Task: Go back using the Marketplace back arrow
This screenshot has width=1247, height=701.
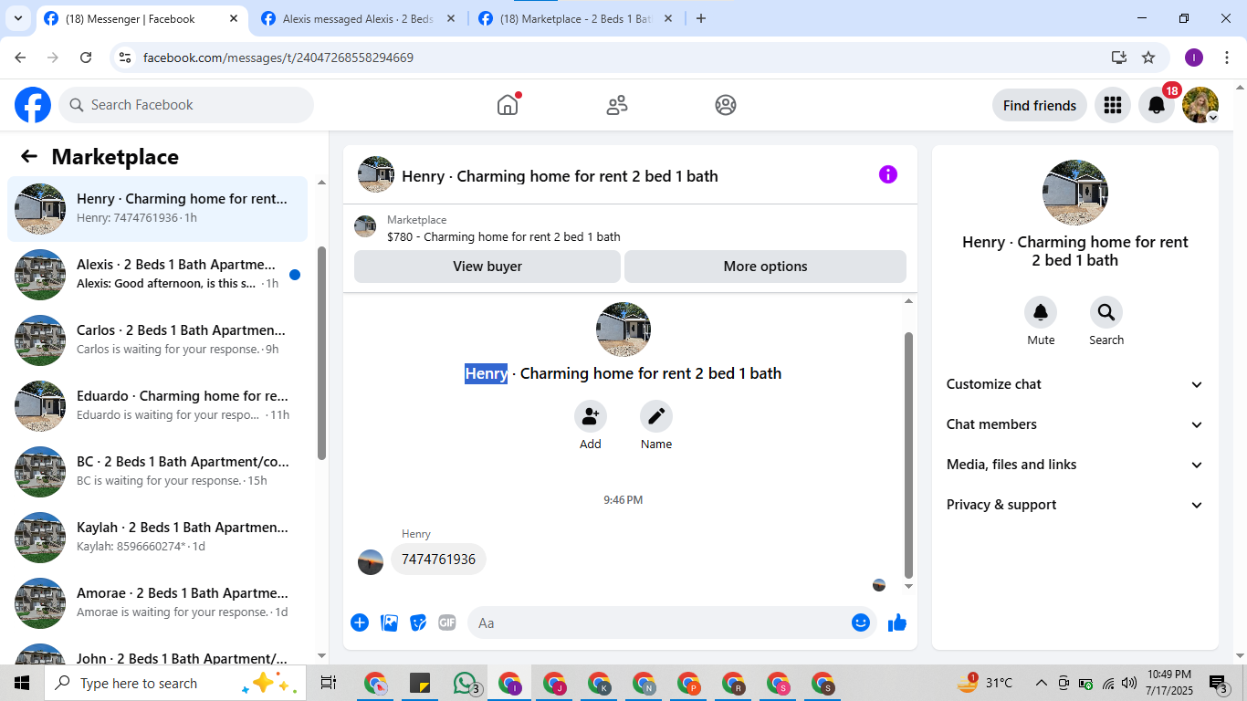Action: (x=29, y=156)
